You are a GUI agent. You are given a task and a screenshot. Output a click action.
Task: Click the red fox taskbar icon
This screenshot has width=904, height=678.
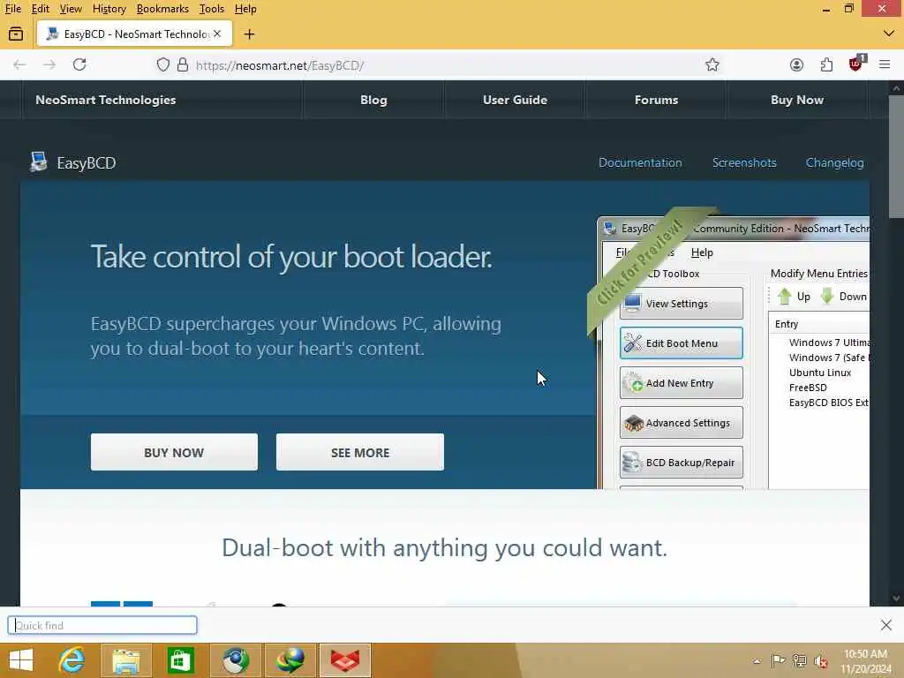(345, 660)
